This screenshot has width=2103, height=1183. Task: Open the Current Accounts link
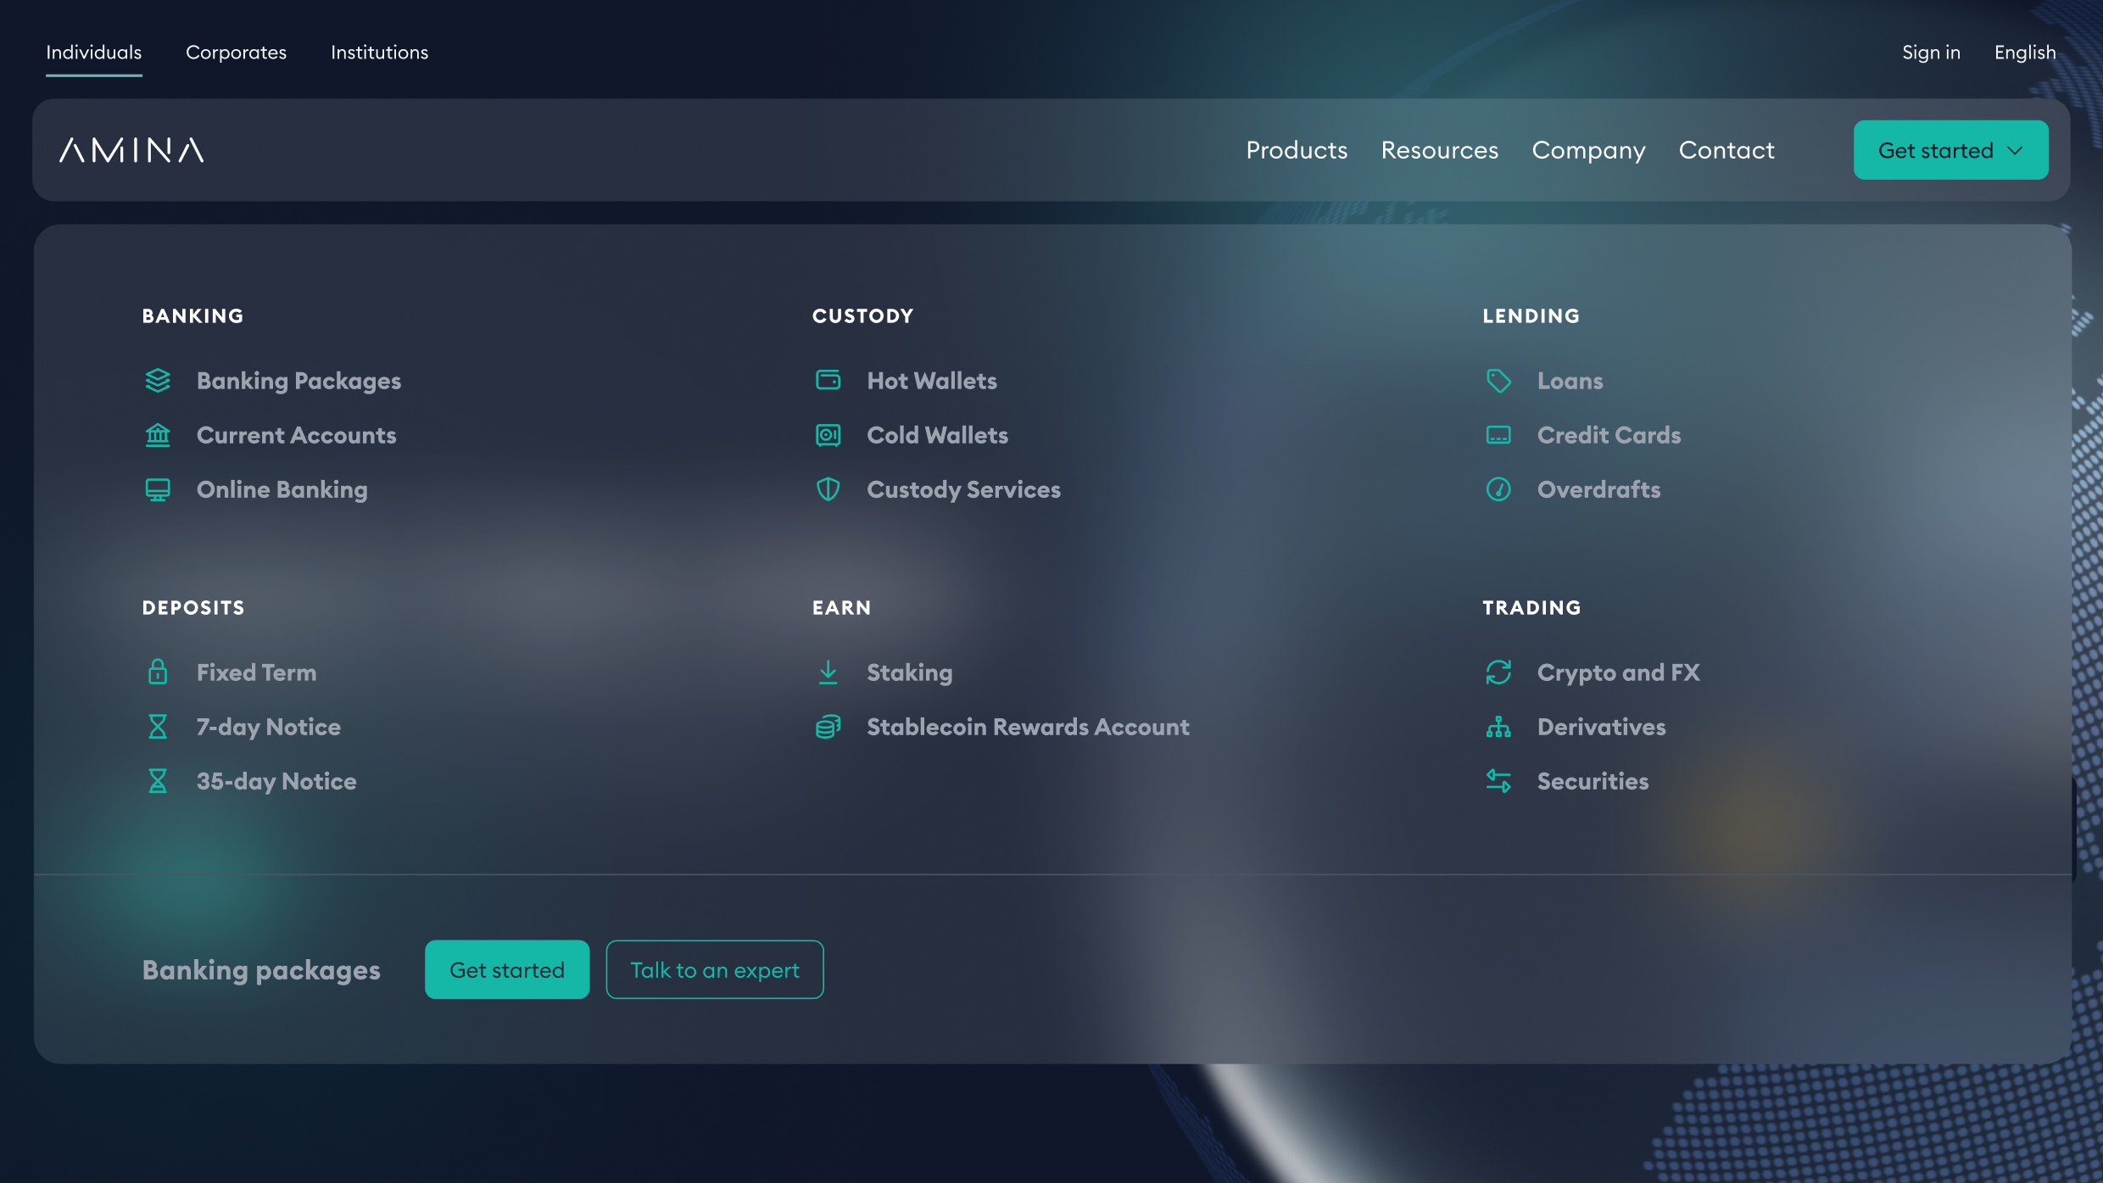pos(296,435)
